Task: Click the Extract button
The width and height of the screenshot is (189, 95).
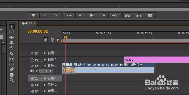Action: pos(139,15)
